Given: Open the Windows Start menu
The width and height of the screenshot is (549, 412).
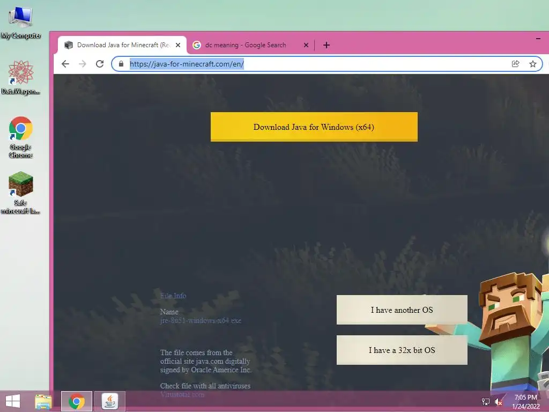Looking at the screenshot, I should [13, 401].
